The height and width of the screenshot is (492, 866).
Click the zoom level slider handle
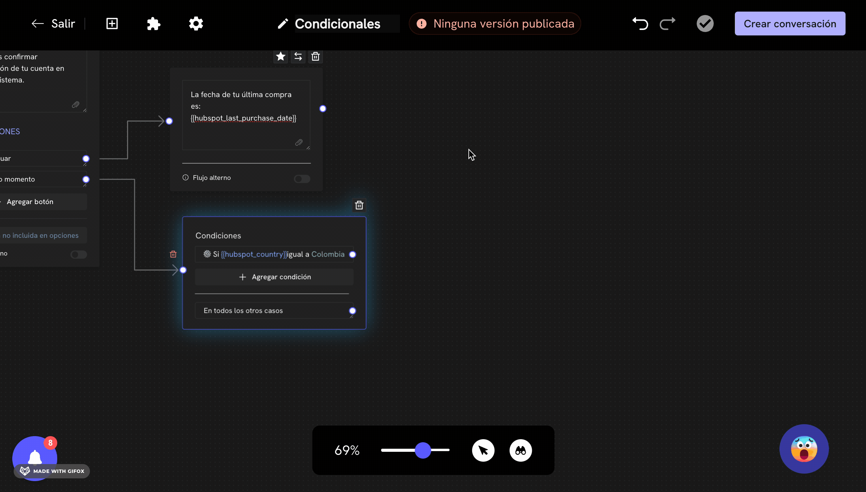423,450
